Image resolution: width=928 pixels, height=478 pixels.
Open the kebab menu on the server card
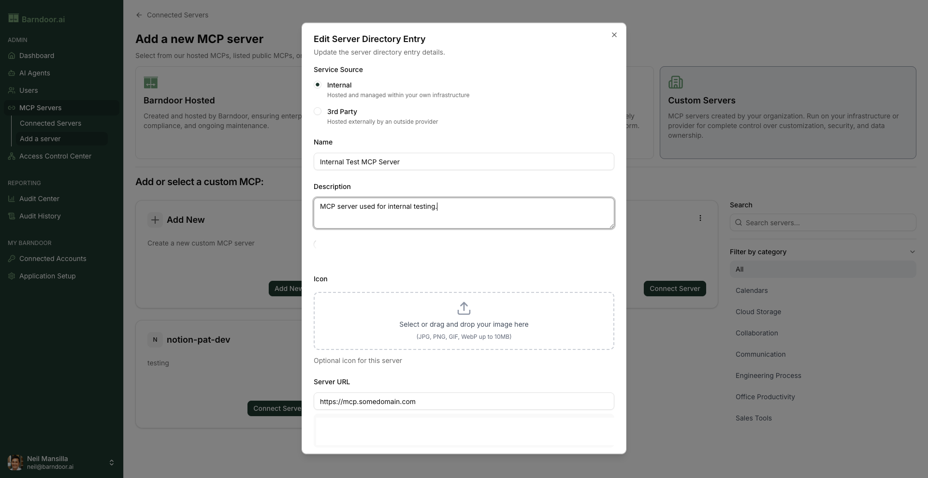(700, 217)
